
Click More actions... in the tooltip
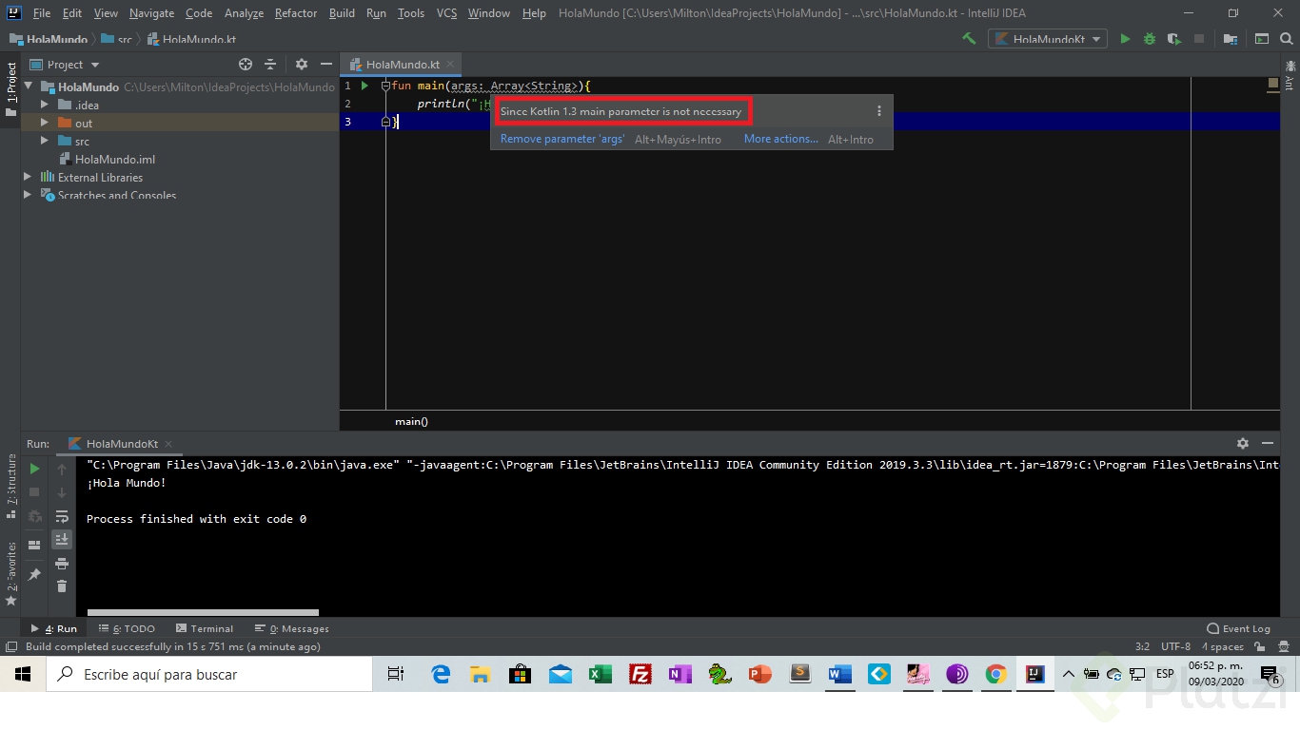(x=780, y=139)
